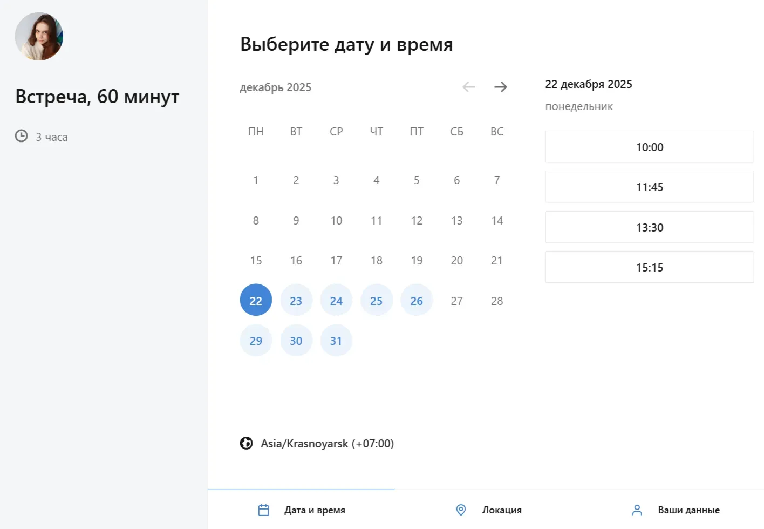Open the Ваши данные tab
Image resolution: width=764 pixels, height=529 pixels.
(x=689, y=510)
